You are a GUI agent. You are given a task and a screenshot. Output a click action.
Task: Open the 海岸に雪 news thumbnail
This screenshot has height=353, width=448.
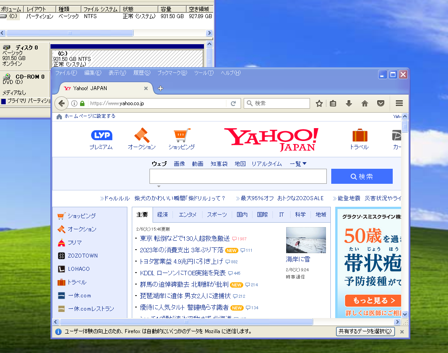point(306,240)
